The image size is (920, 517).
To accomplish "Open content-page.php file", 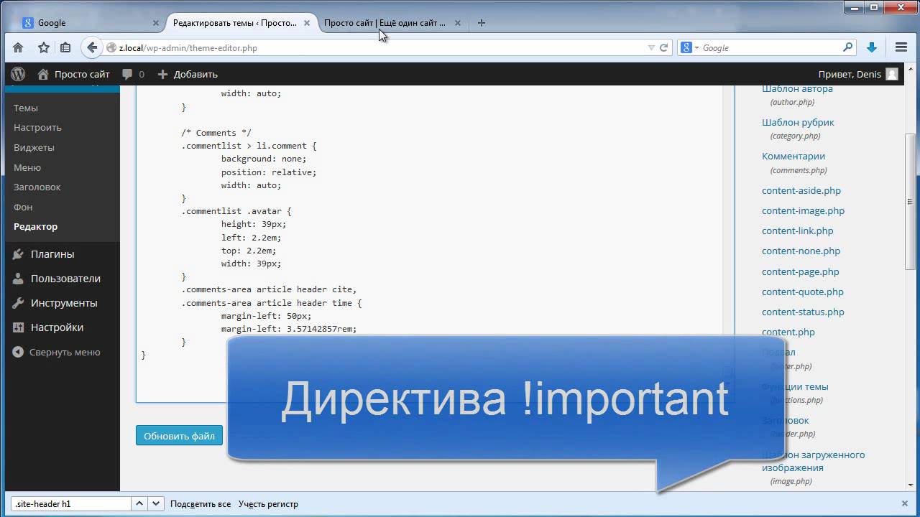I will [x=801, y=271].
